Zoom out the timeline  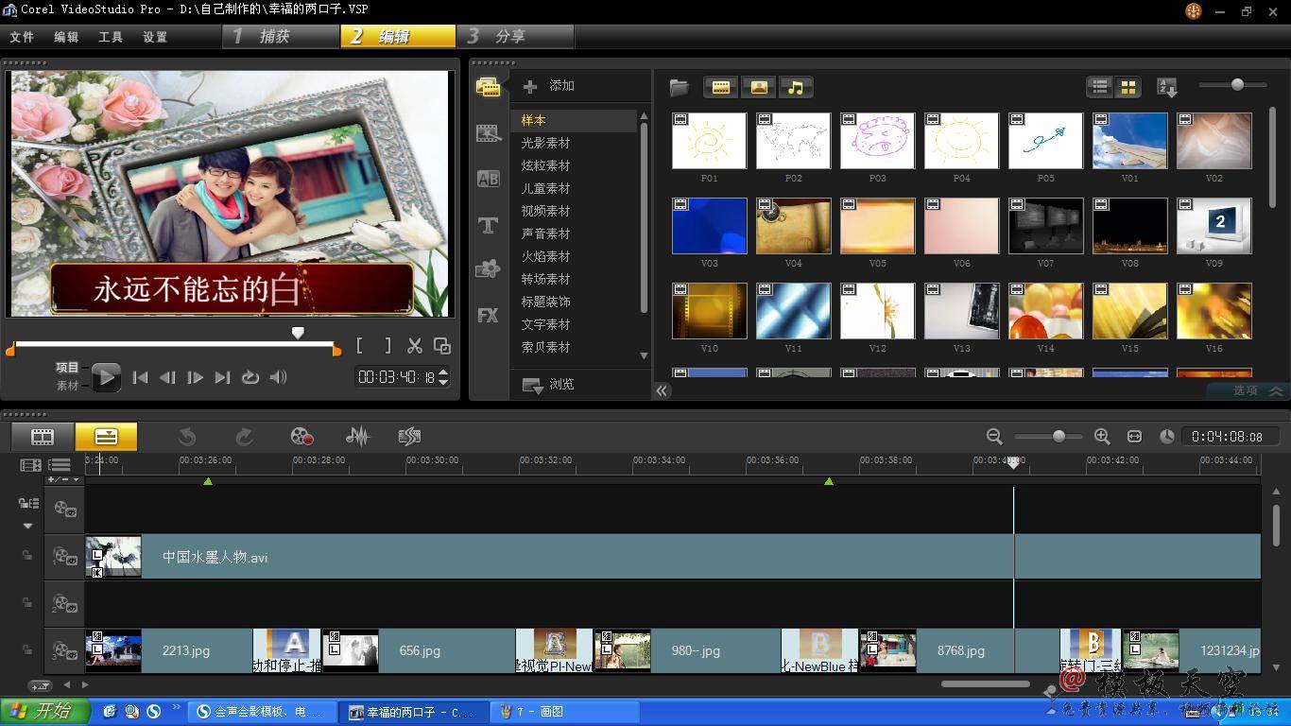click(994, 436)
